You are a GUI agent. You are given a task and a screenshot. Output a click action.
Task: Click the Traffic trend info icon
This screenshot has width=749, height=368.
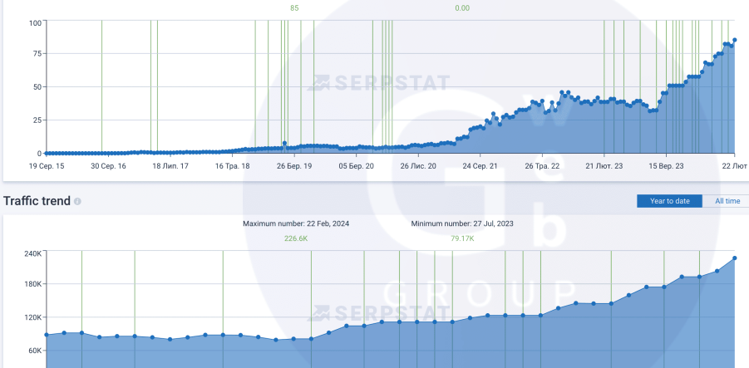click(x=77, y=202)
